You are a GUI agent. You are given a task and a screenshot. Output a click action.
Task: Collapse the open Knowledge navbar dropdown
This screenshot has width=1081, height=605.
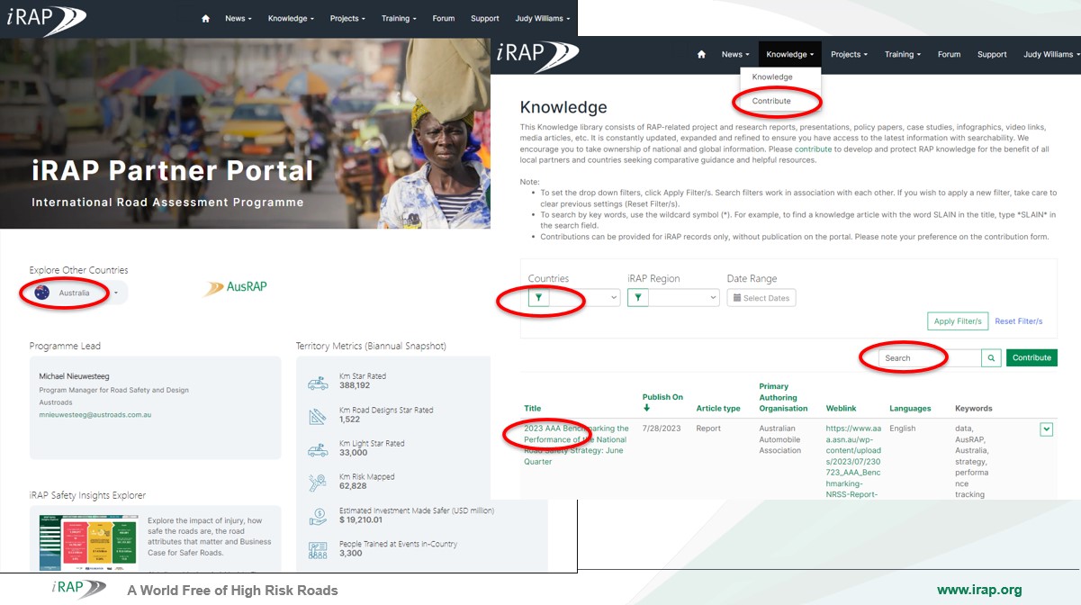(789, 54)
